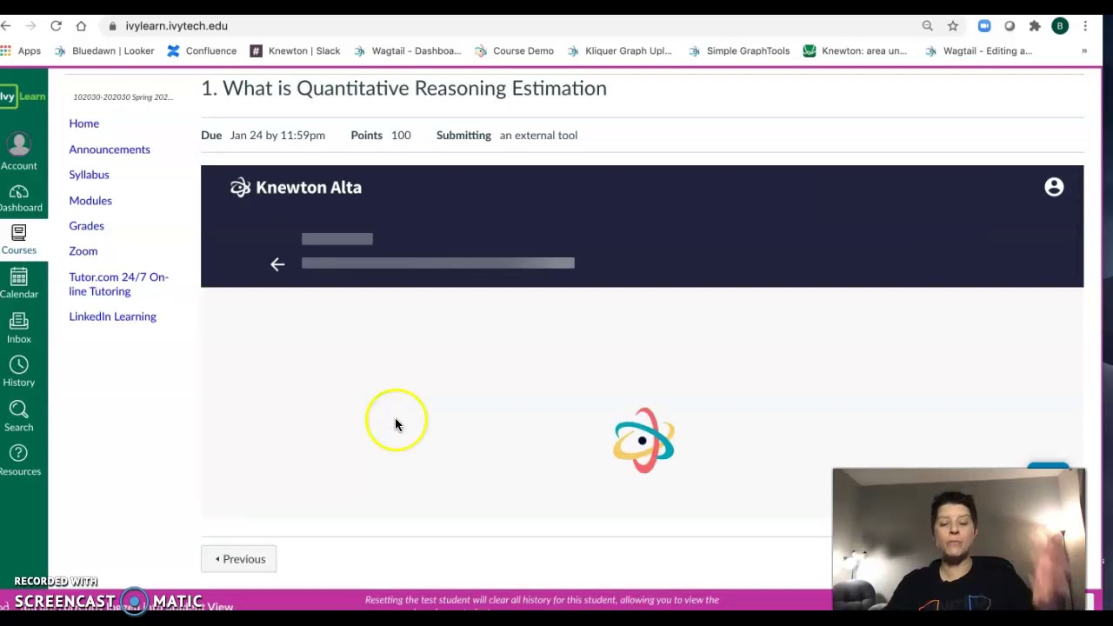The width and height of the screenshot is (1113, 626).
Task: Open Modules course link
Action: 90,201
